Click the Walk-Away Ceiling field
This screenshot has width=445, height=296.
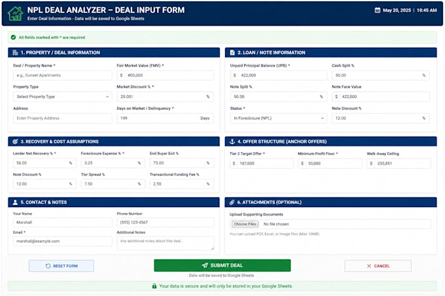point(399,163)
